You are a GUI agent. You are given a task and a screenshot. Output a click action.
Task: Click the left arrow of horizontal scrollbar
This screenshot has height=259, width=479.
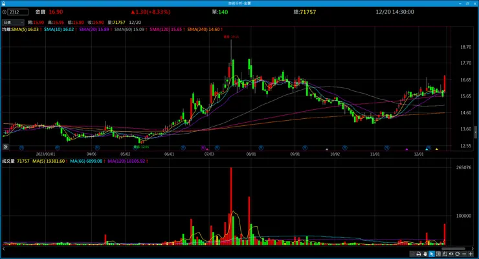pyautogui.click(x=4, y=249)
